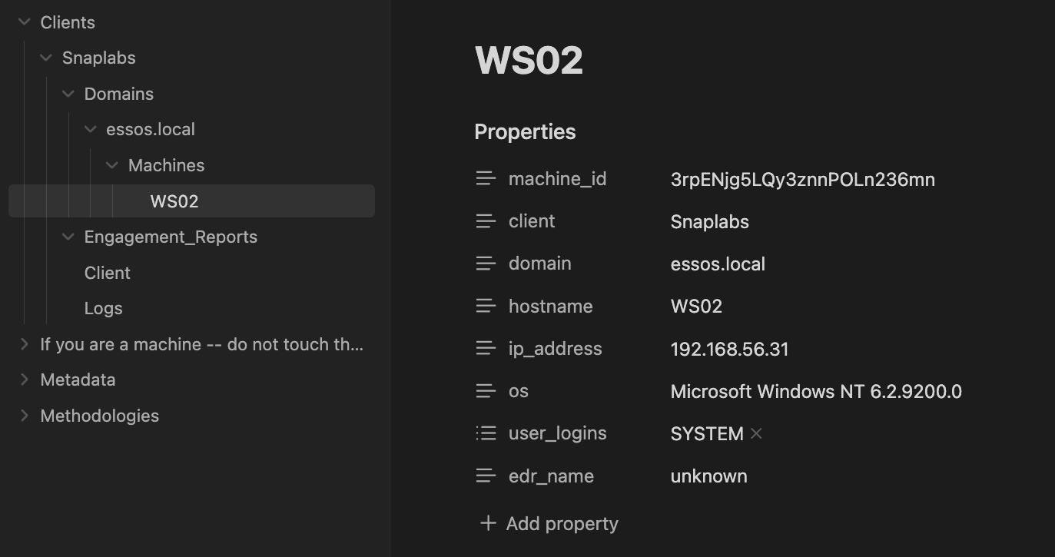Edit the ip_address value 192.168.56.31
This screenshot has width=1055, height=557.
point(729,350)
